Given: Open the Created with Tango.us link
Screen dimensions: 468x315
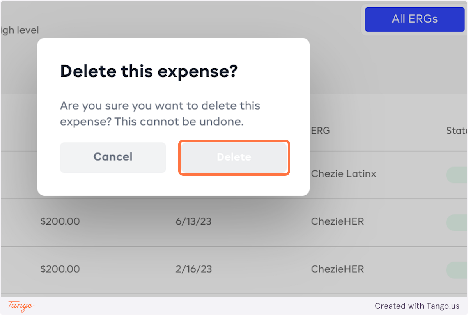Looking at the screenshot, I should (417, 306).
